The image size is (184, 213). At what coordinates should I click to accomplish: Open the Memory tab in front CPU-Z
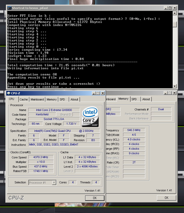click(x=52, y=99)
